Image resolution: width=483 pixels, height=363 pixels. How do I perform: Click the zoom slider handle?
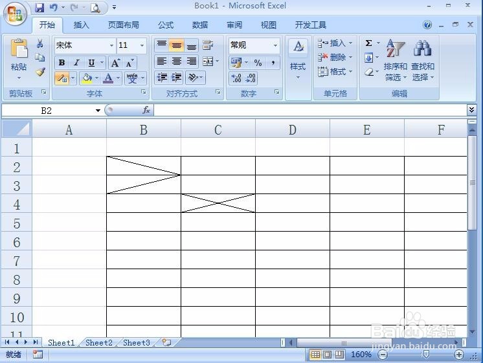pyautogui.click(x=425, y=355)
